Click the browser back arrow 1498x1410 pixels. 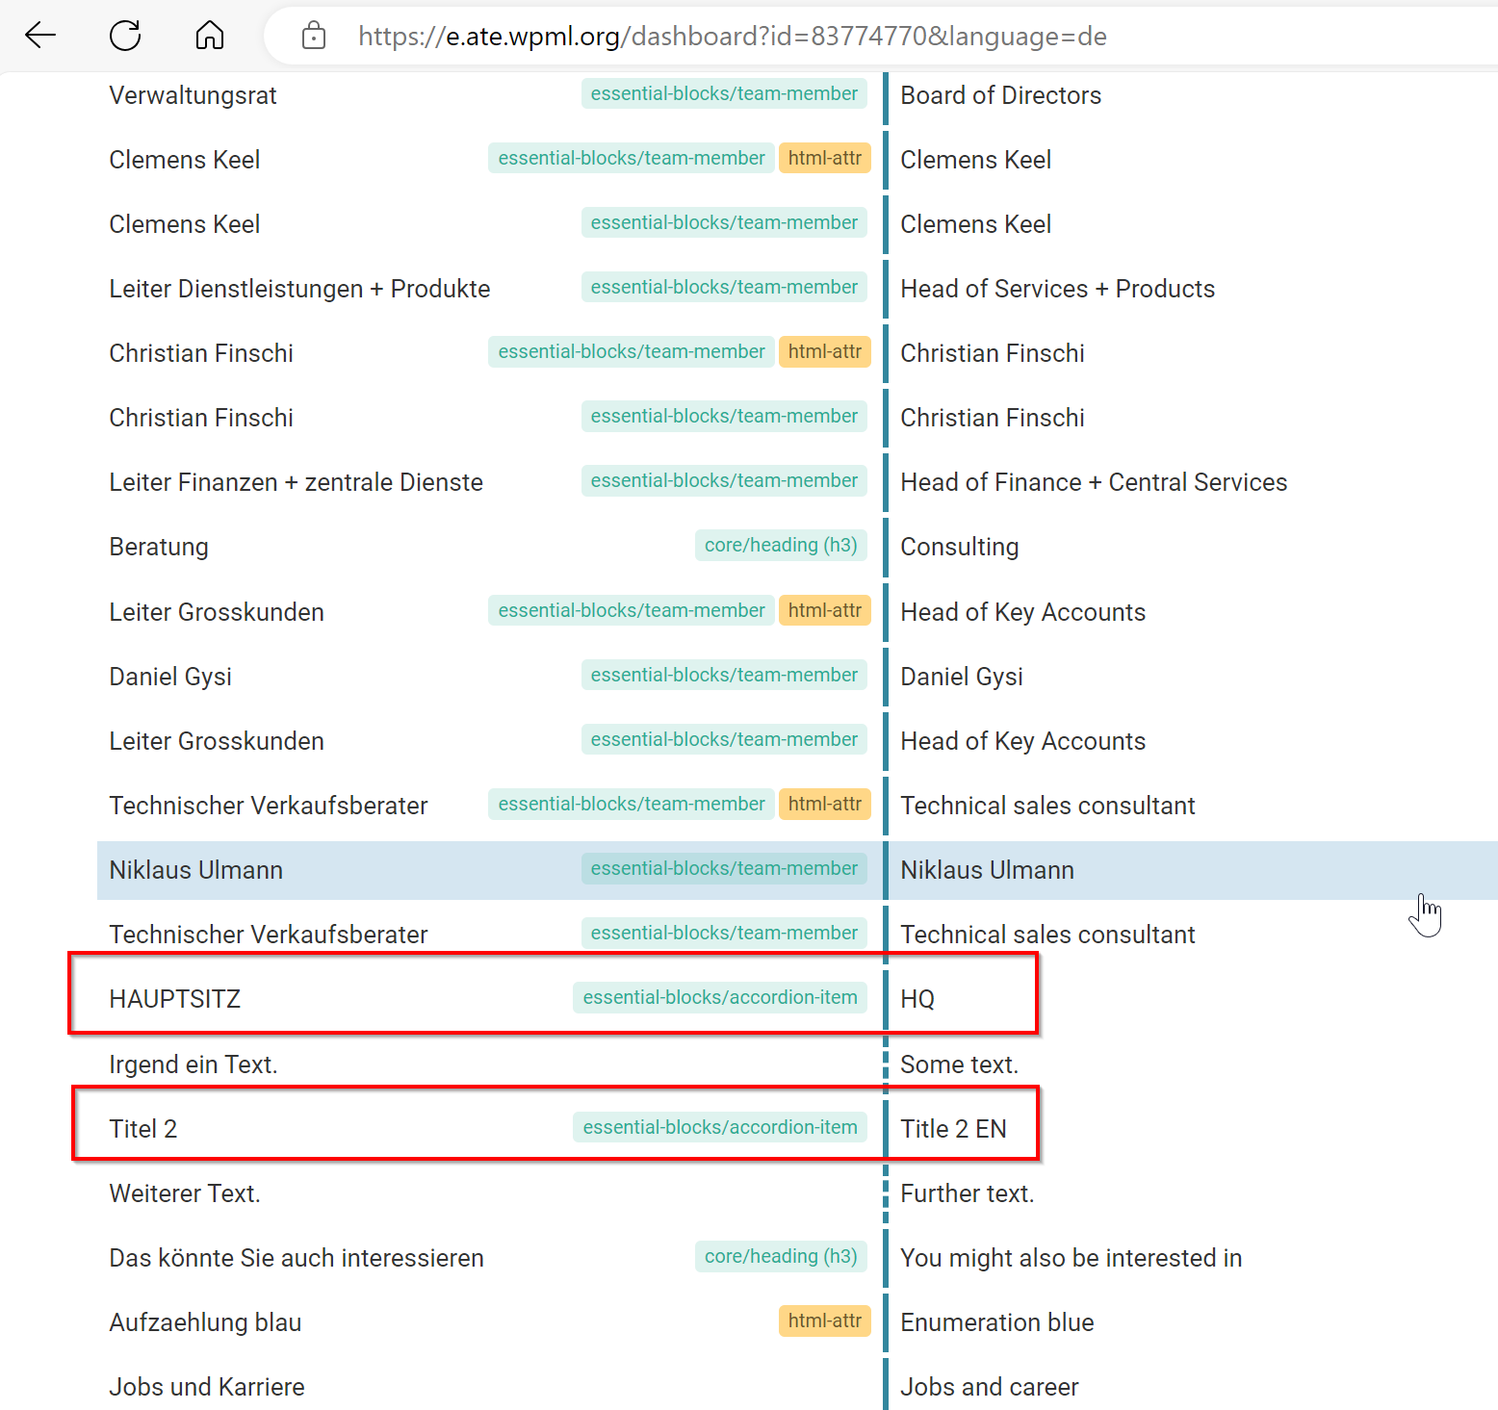(40, 36)
